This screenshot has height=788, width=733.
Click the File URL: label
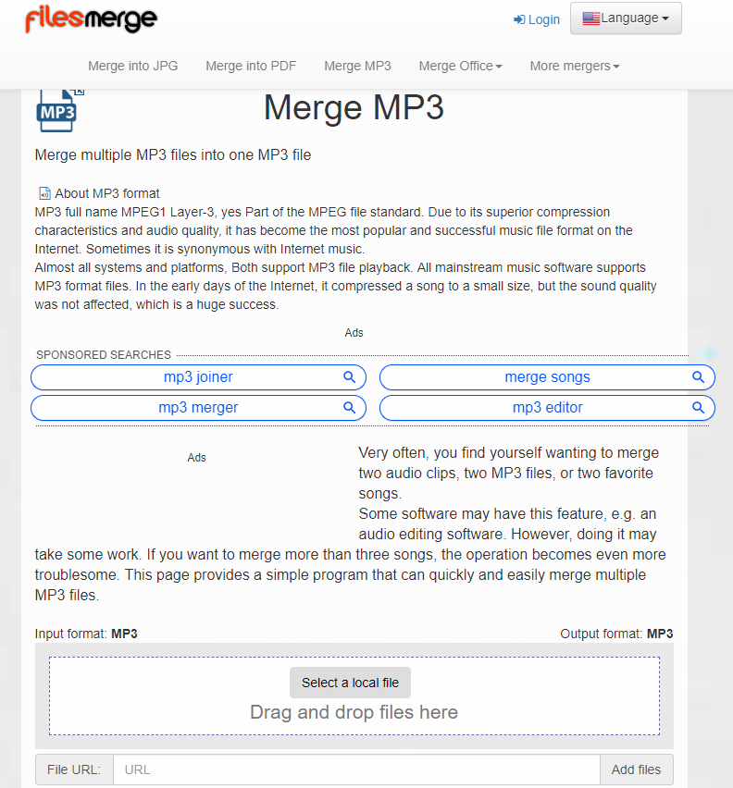tap(74, 770)
